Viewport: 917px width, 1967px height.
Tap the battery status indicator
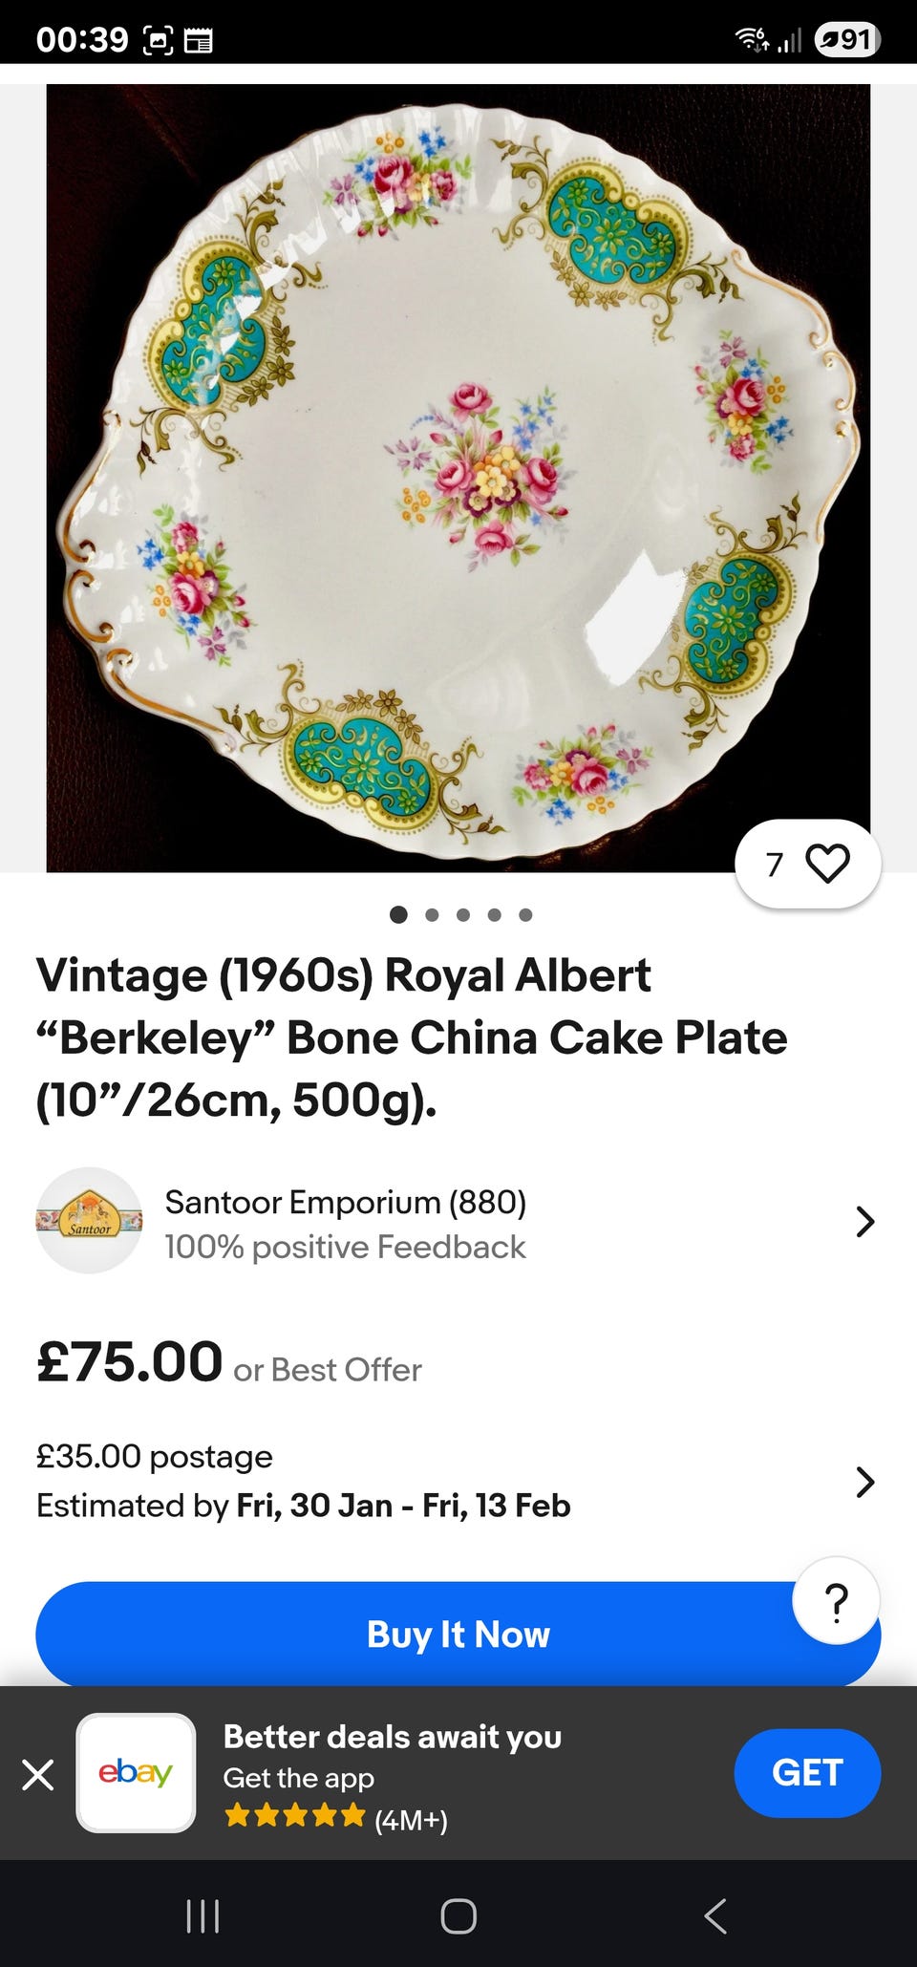846,39
